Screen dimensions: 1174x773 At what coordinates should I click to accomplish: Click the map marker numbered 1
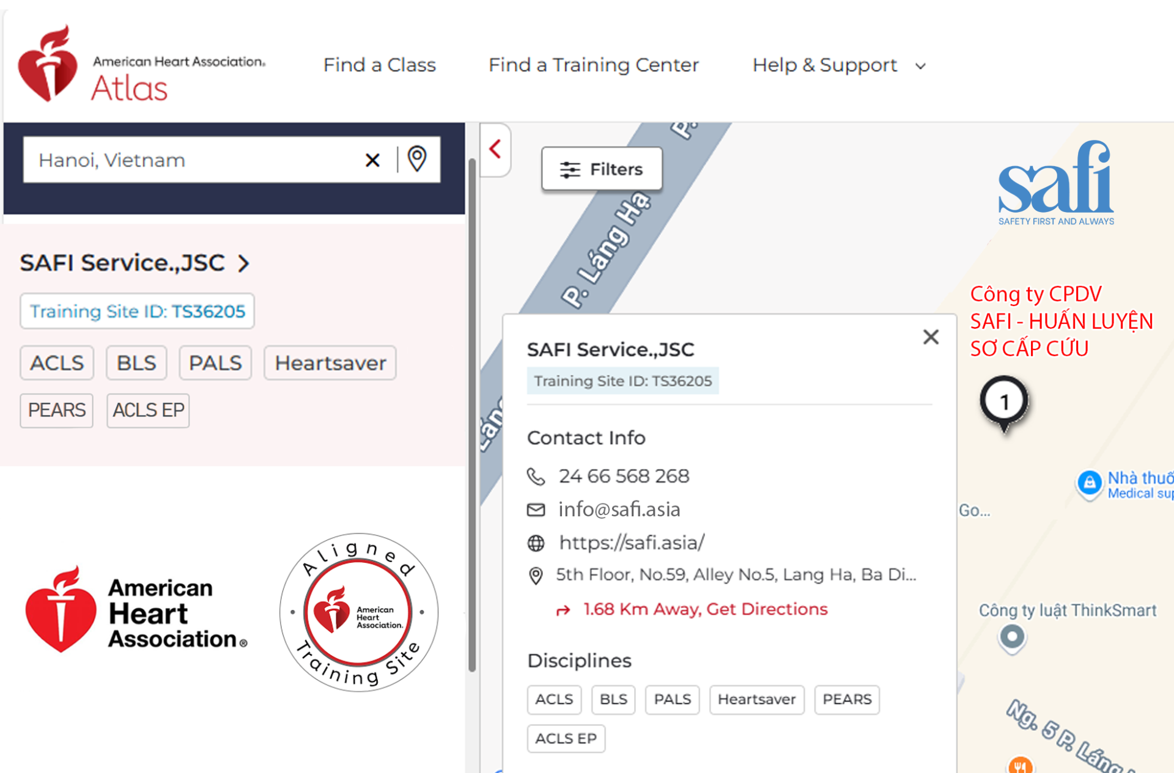click(1004, 403)
